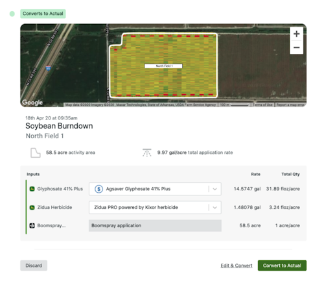Click the map data attribution text
The image size is (324, 285).
pos(141,105)
